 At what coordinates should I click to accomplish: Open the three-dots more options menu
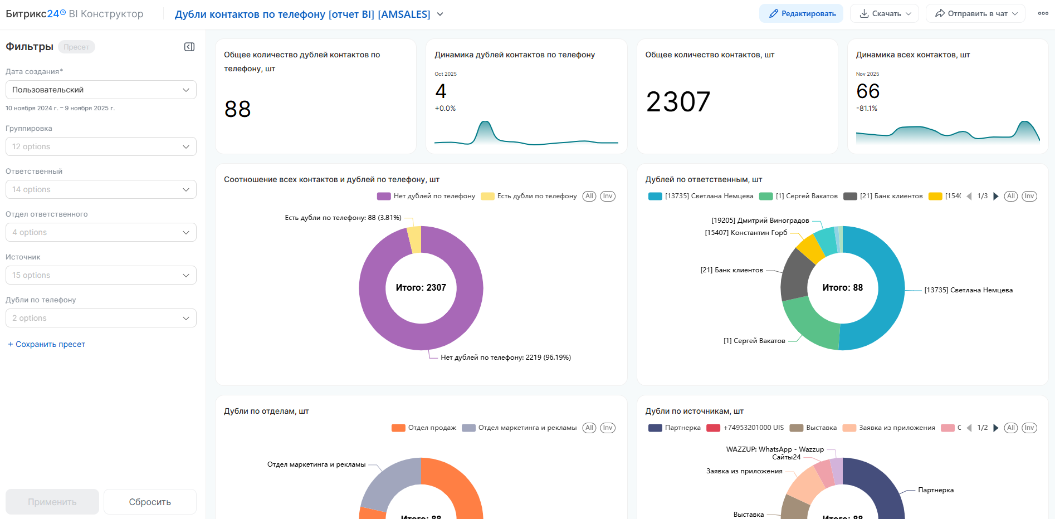[x=1043, y=13]
